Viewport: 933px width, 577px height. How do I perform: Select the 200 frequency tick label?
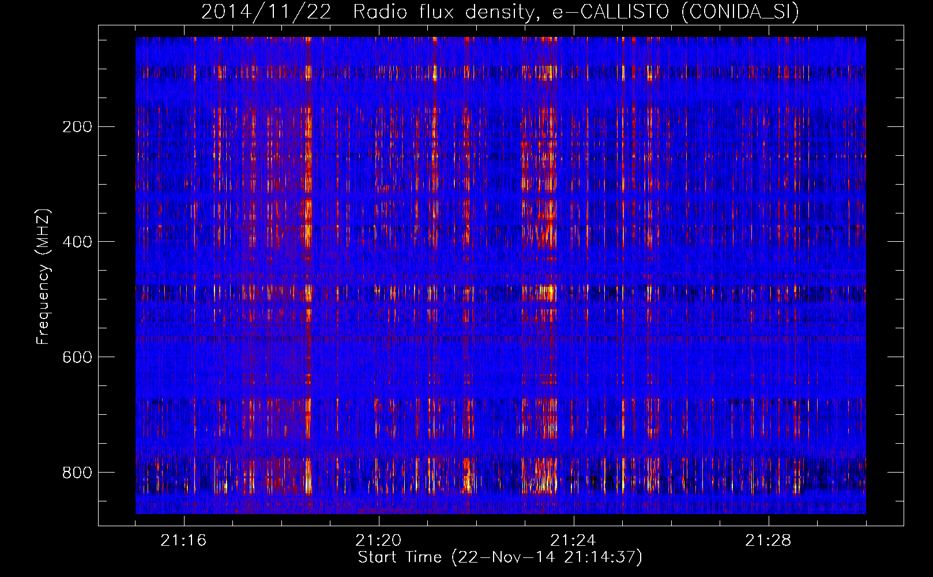(x=77, y=126)
